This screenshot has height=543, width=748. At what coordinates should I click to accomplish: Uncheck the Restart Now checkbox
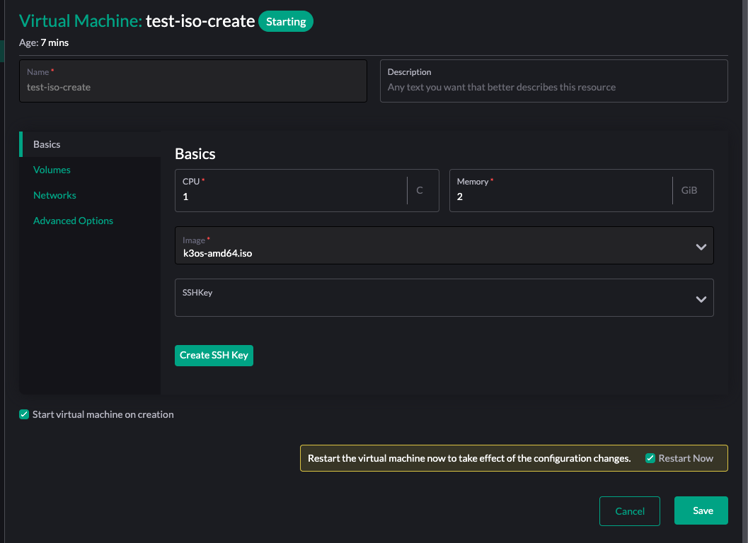click(x=650, y=458)
